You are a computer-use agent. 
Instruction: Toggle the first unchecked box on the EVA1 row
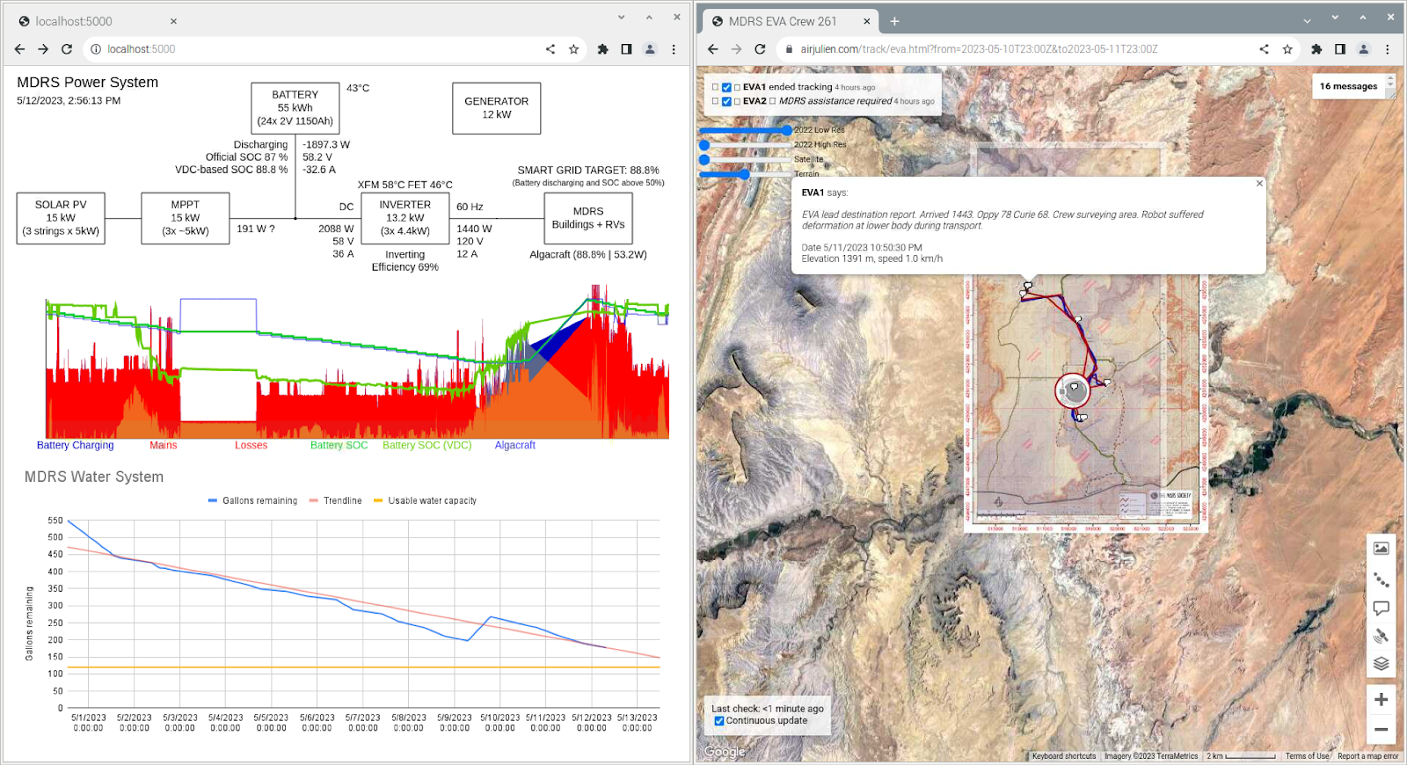click(715, 87)
